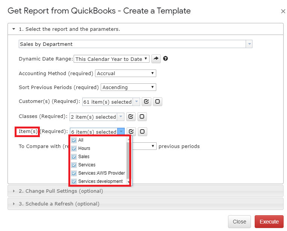This screenshot has height=231, width=287.
Task: Select all items with the check icon
Action: click(131, 131)
